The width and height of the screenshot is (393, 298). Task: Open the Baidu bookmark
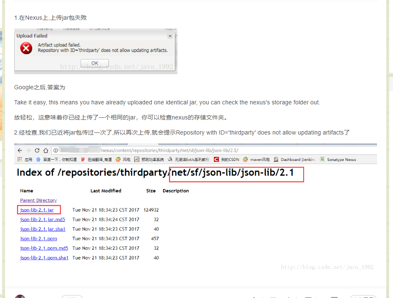click(x=56, y=159)
